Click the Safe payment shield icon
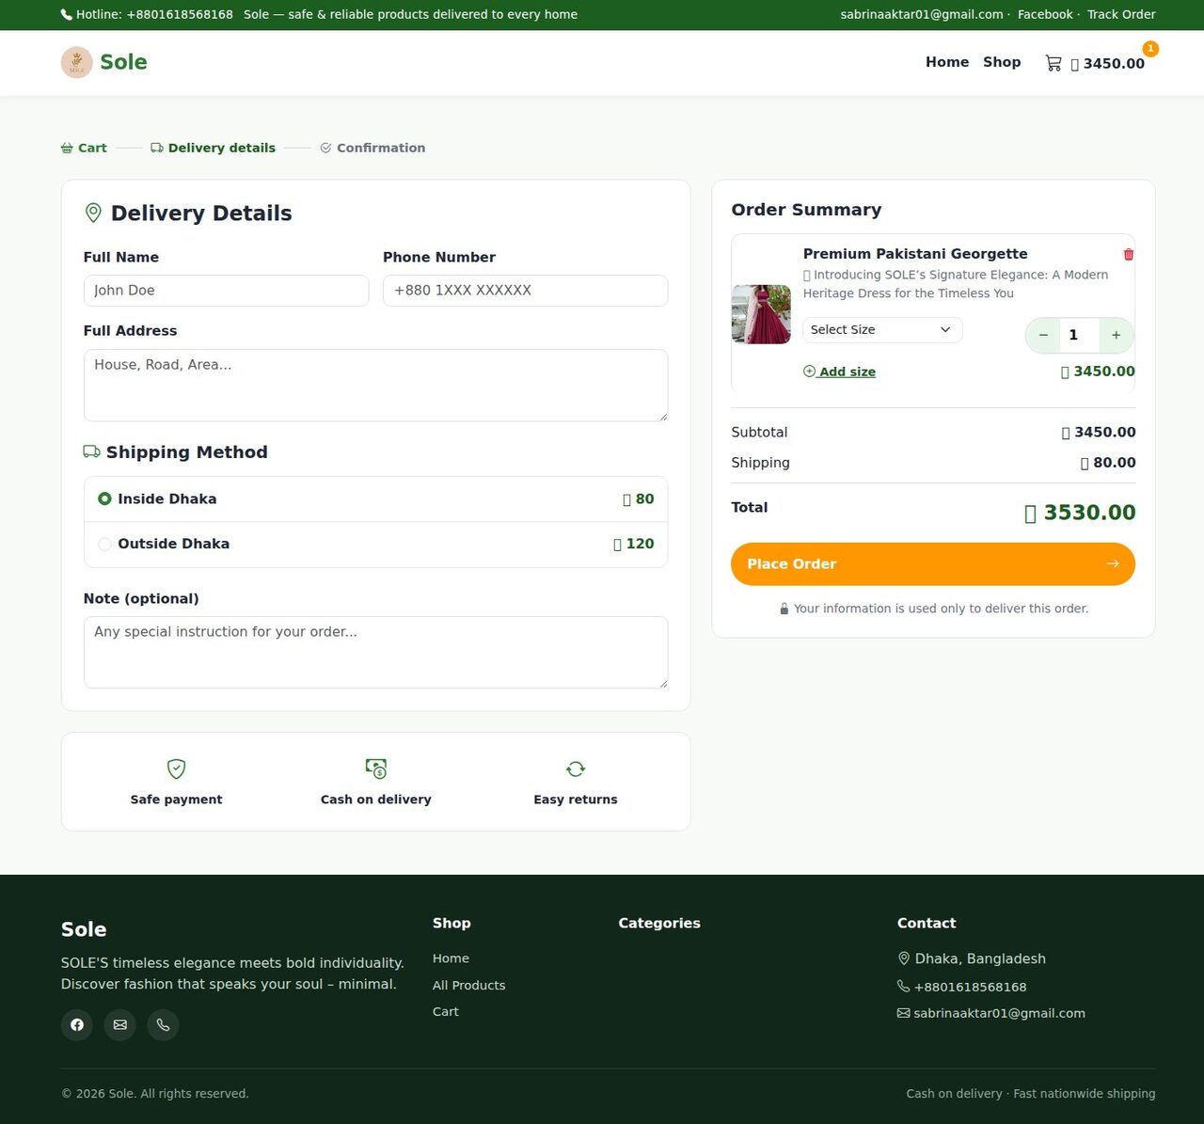 176,768
